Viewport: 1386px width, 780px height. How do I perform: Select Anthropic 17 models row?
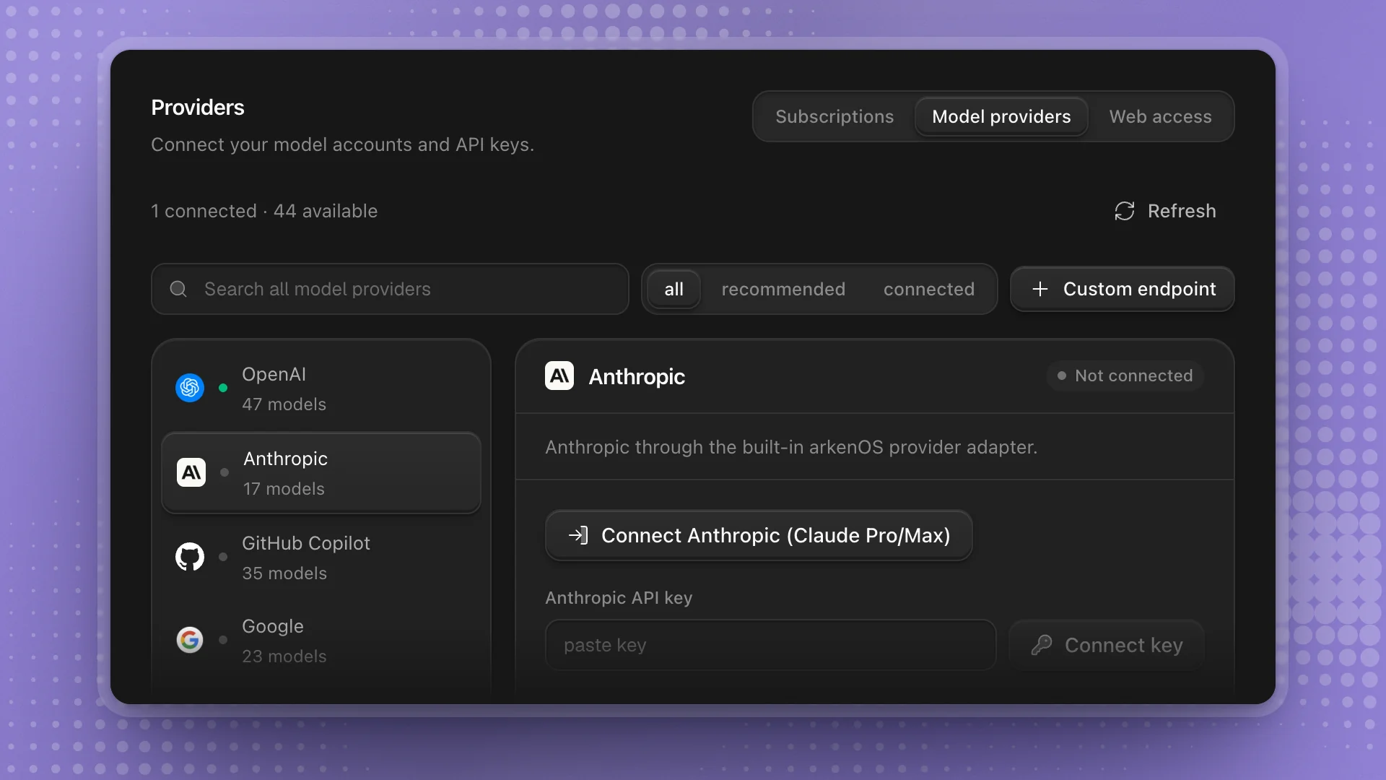point(321,473)
